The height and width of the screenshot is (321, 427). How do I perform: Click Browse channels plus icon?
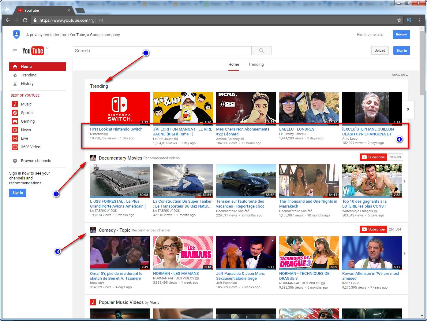click(x=15, y=161)
